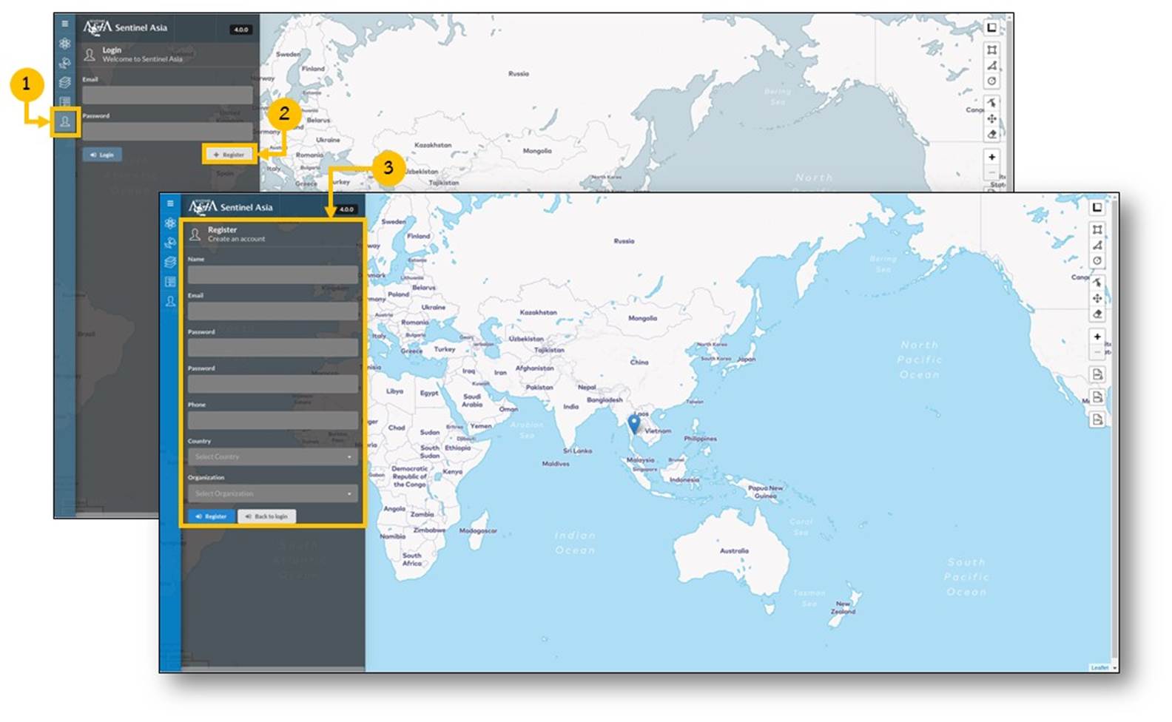Focus the Phone input field
Viewport: 1172px width, 722px height.
[x=272, y=420]
